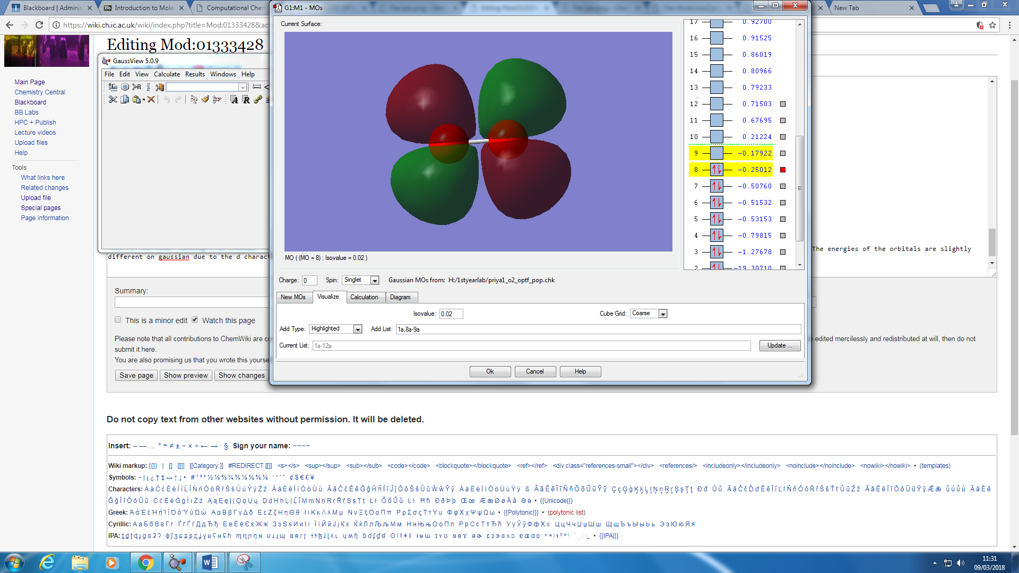The image size is (1019, 573).
Task: Select the Ring Fragment benzene tool
Action: (125, 87)
